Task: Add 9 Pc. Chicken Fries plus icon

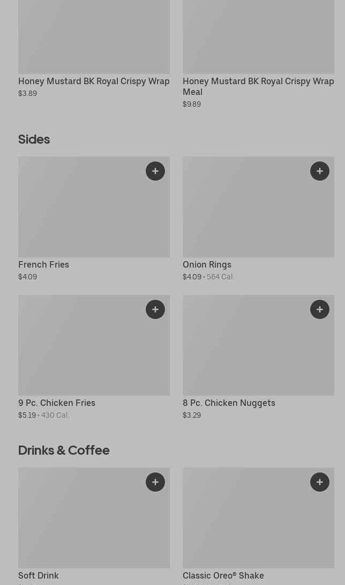Action: pyautogui.click(x=155, y=309)
